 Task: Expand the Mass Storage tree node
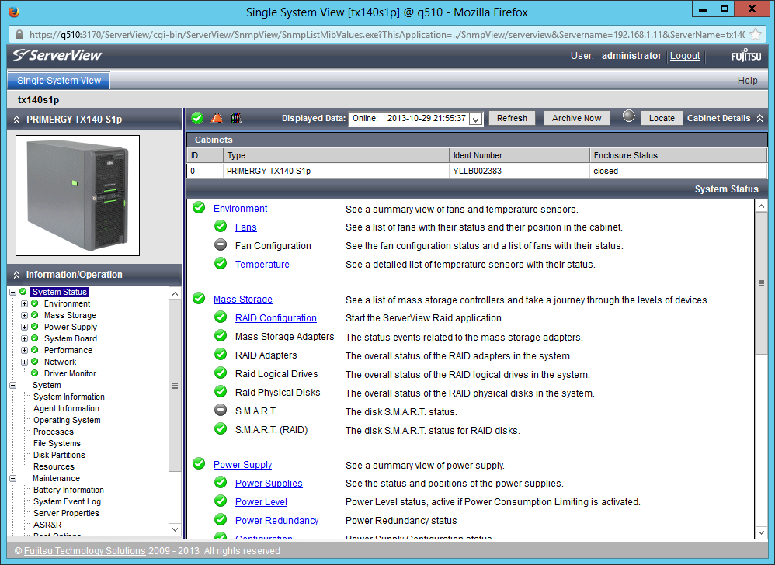[x=24, y=315]
